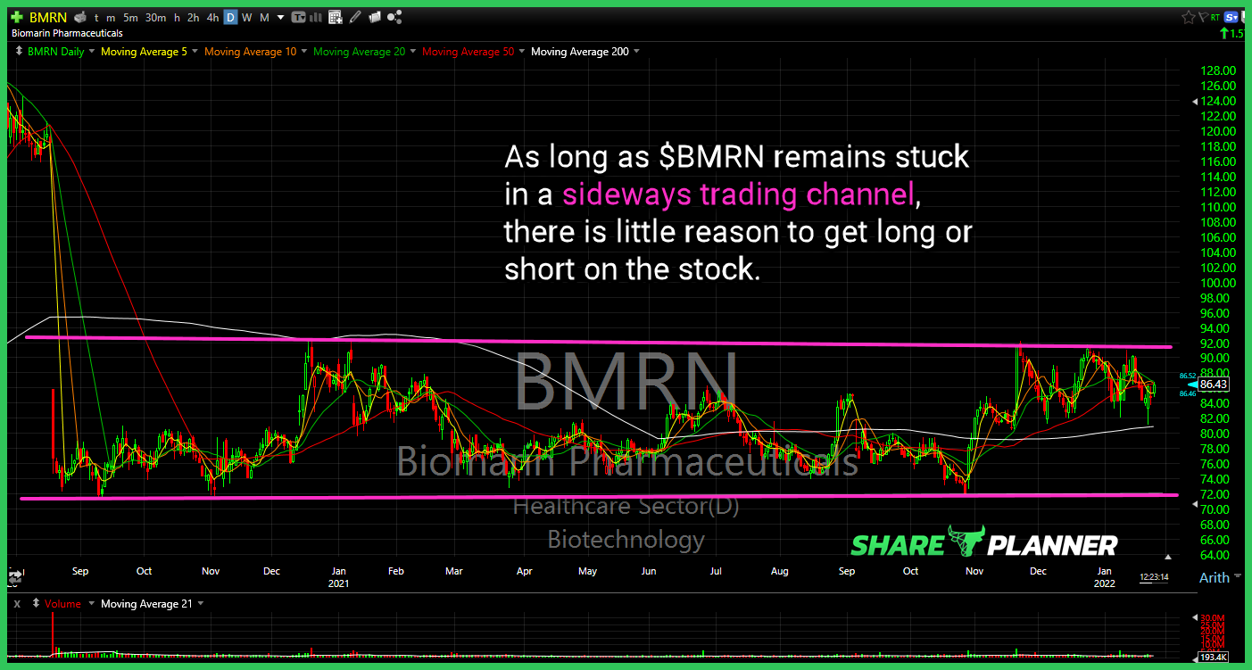The image size is (1252, 670).
Task: Expand the Volume indicator dropdown
Action: click(x=91, y=604)
